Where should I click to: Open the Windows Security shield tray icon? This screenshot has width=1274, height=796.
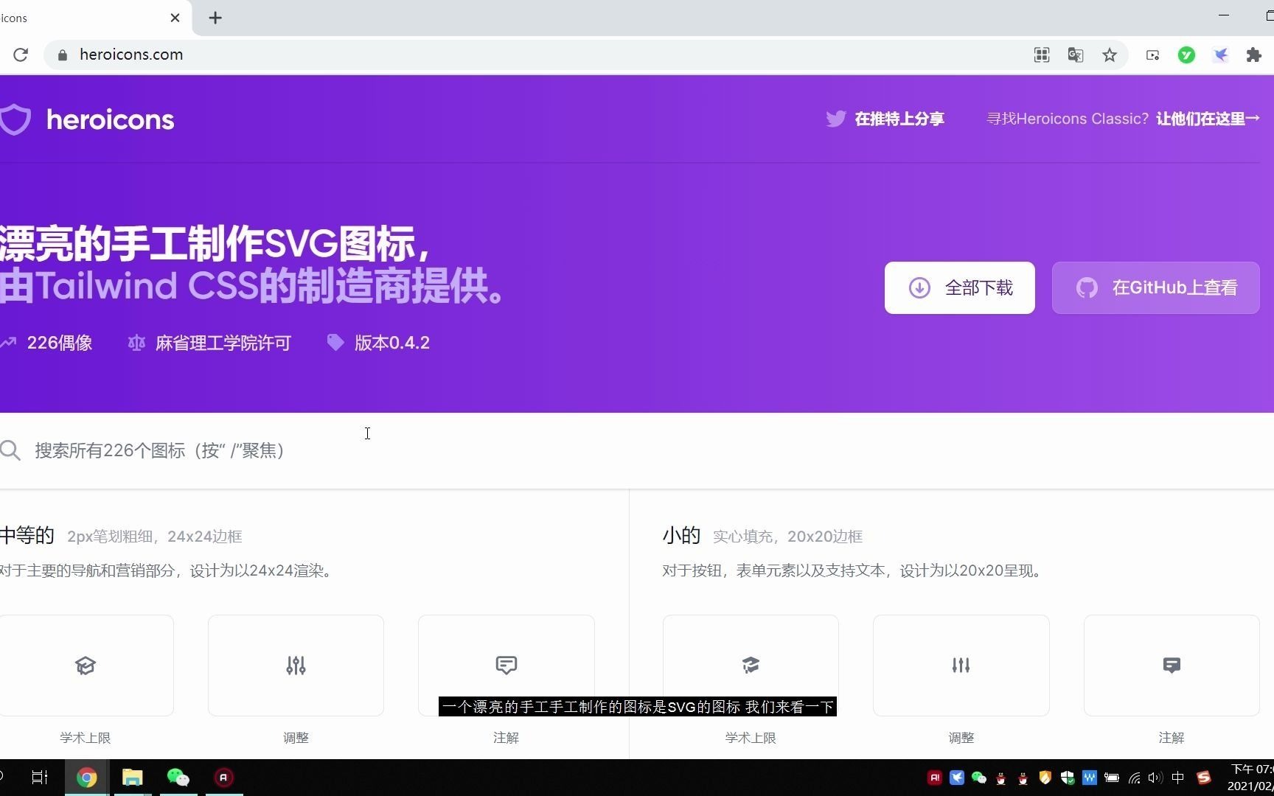(1068, 778)
